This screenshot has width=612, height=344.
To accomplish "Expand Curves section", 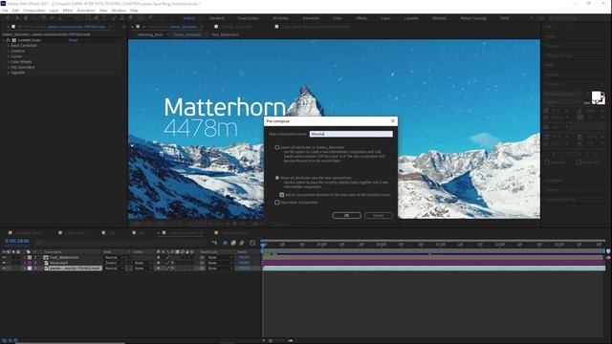I will pos(9,56).
